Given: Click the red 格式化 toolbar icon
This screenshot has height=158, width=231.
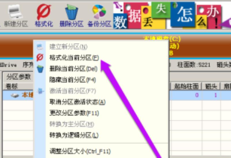Looking at the screenshot, I should 44,12.
